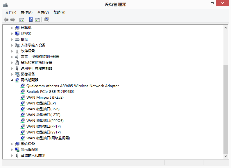Expand the 系统设备 node
Viewport: 231px width, 168px height.
click(x=12, y=144)
